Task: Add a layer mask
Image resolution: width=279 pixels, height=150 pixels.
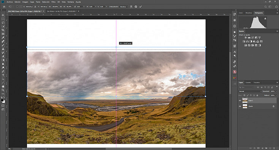Action: [x=258, y=148]
